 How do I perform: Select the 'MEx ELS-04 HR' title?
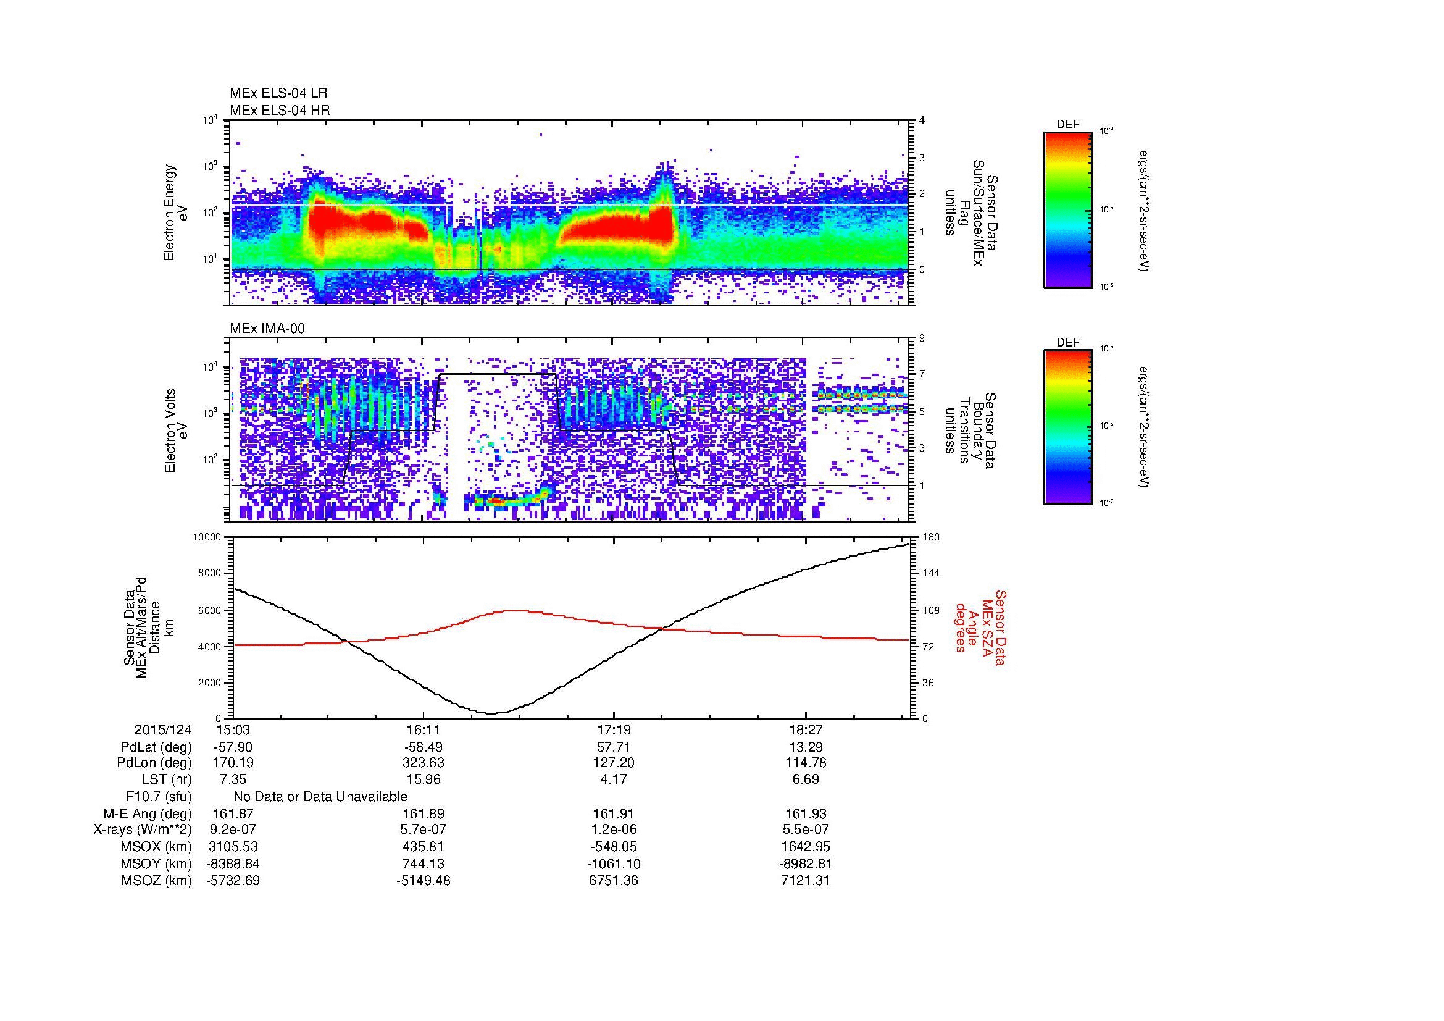280,110
